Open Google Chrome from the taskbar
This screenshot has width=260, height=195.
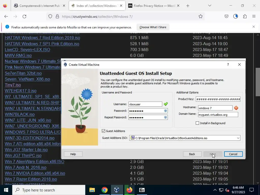tap(104, 190)
